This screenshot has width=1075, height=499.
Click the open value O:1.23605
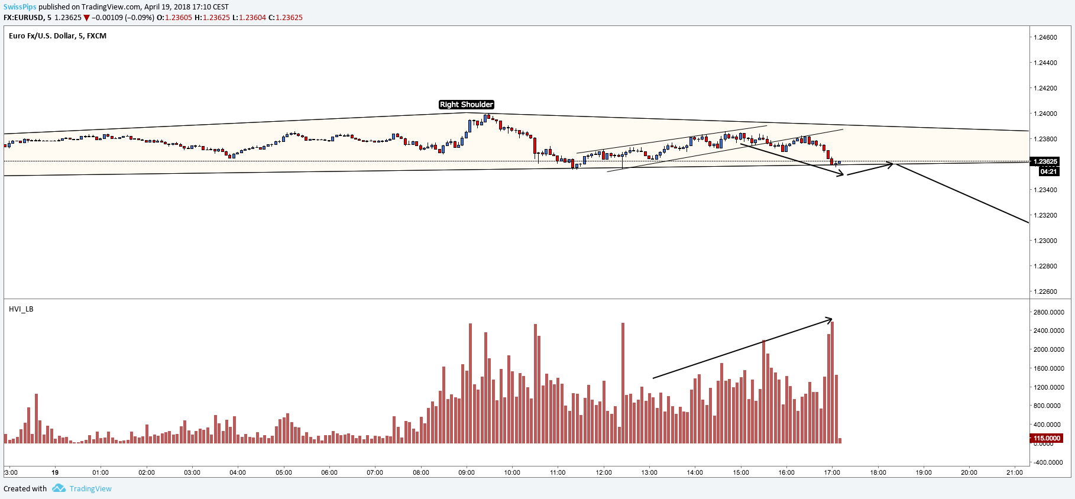point(174,18)
